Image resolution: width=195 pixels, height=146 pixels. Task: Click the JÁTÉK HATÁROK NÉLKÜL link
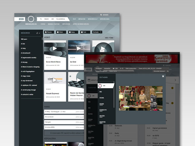pyautogui.click(x=81, y=24)
